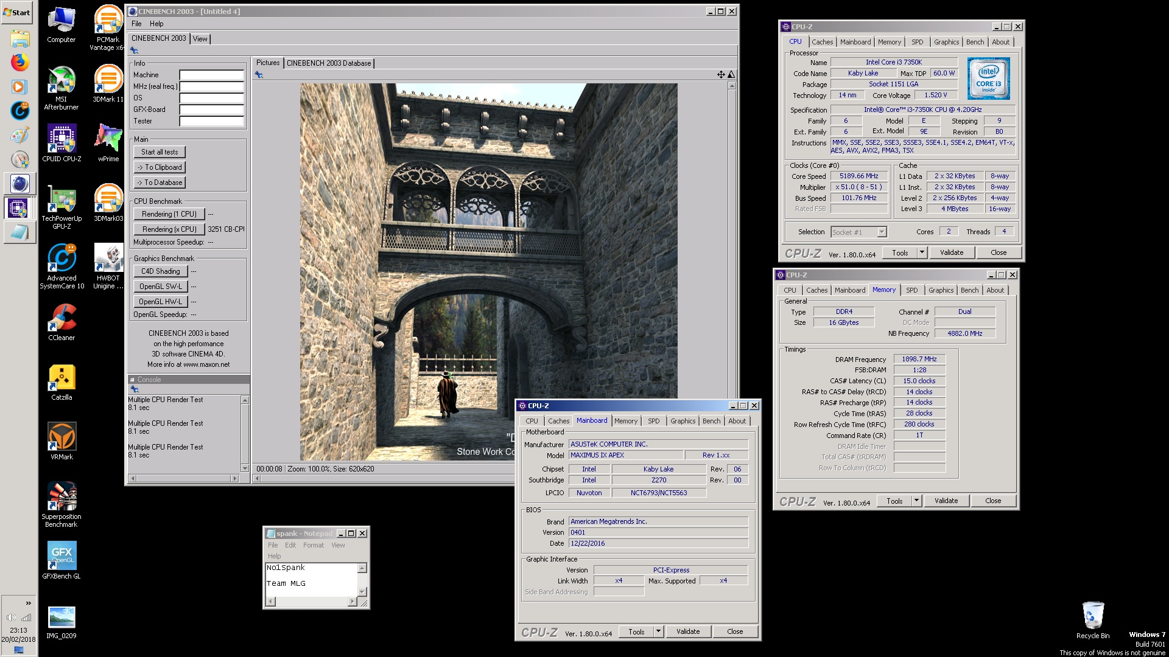This screenshot has height=657, width=1169.
Task: Open the Computer desktop icon
Action: 61,24
